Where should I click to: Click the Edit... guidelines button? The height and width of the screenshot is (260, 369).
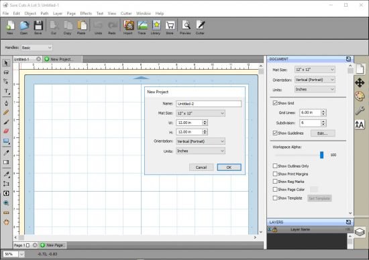tap(323, 133)
